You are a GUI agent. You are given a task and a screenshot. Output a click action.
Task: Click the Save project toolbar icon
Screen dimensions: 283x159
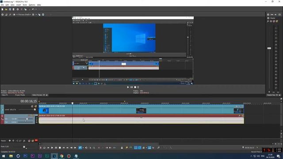coord(10,9)
